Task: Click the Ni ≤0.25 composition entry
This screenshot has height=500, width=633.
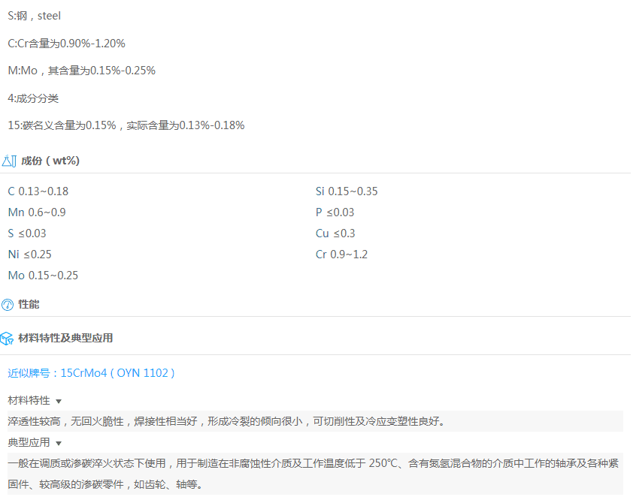Action: (29, 255)
